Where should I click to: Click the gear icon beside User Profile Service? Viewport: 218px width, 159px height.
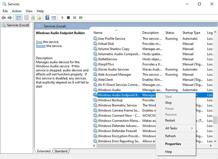(x=95, y=38)
